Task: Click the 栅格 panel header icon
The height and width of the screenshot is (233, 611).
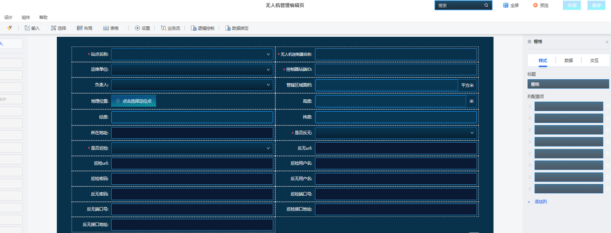Action: point(529,42)
